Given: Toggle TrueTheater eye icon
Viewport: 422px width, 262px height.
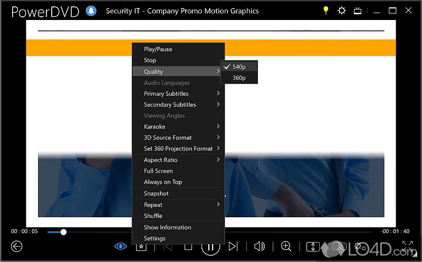Looking at the screenshot, I should 121,246.
